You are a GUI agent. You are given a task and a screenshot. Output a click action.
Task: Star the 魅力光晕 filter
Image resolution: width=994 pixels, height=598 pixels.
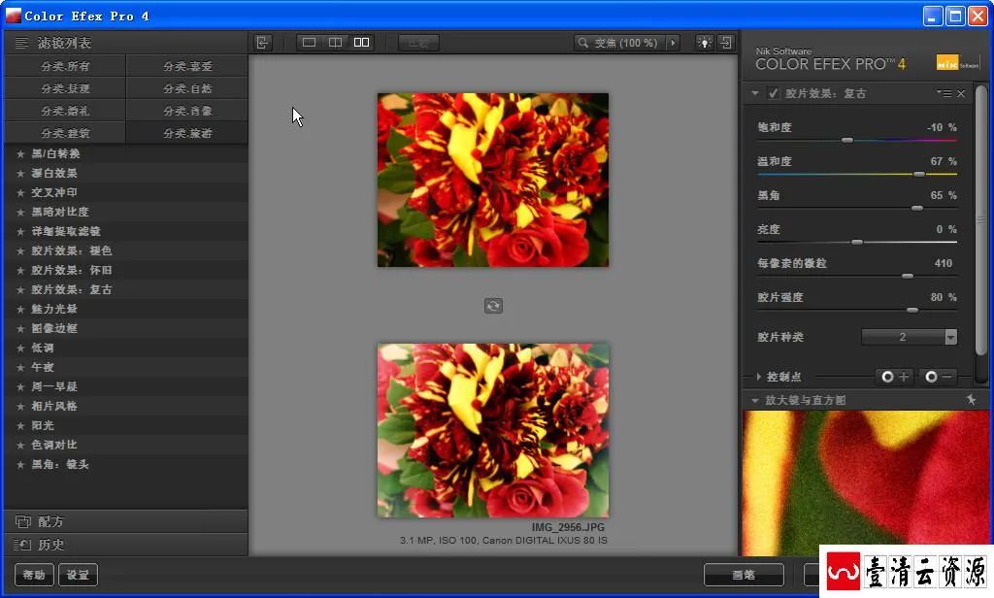point(20,310)
